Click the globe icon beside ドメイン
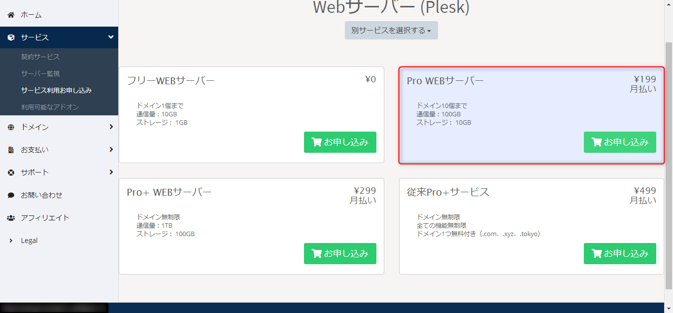 pos(11,127)
